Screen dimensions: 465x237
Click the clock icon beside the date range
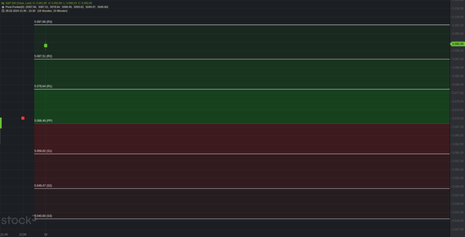[x=3, y=11]
